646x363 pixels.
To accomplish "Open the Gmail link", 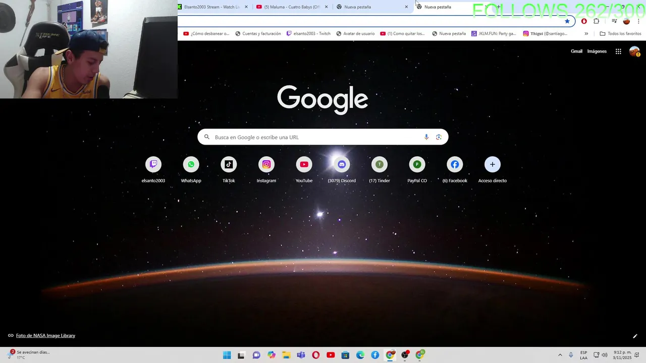I will pos(576,51).
